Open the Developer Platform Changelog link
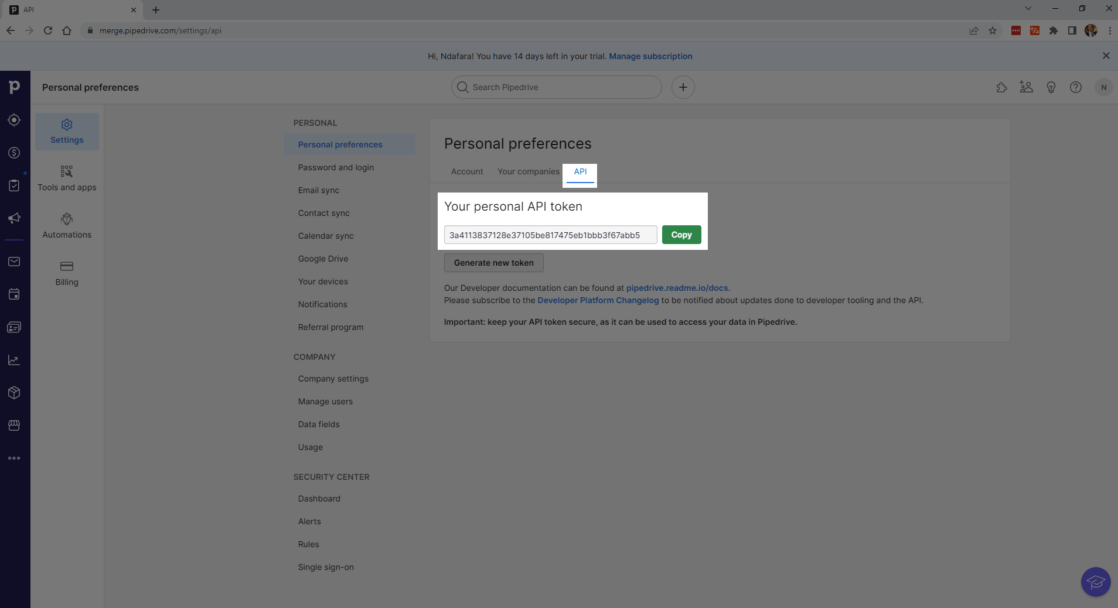Image resolution: width=1118 pixels, height=608 pixels. click(598, 300)
